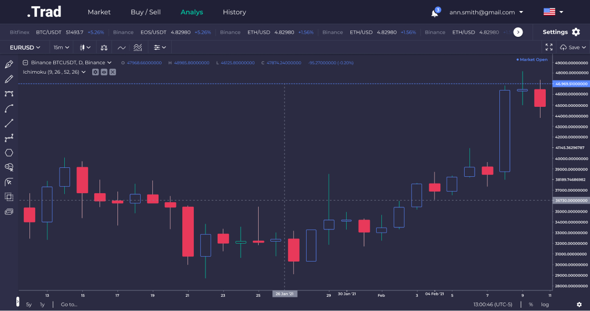
Task: Open the indicators chart icon in toolbar
Action: [137, 47]
